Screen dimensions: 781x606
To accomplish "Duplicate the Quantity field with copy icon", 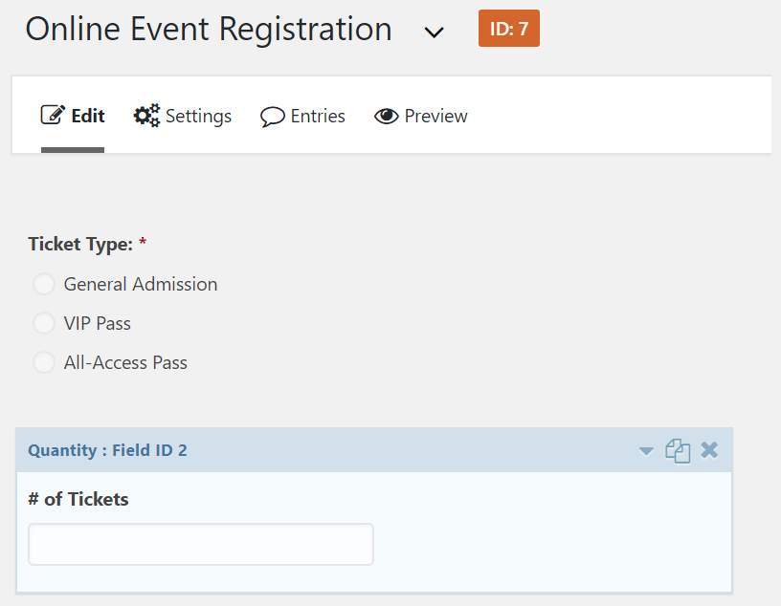I will (678, 451).
